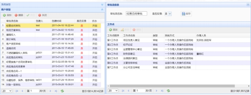Click the left arrow of the 工作点 scrollbar
This screenshot has height=95, width=251.
click(x=108, y=86)
